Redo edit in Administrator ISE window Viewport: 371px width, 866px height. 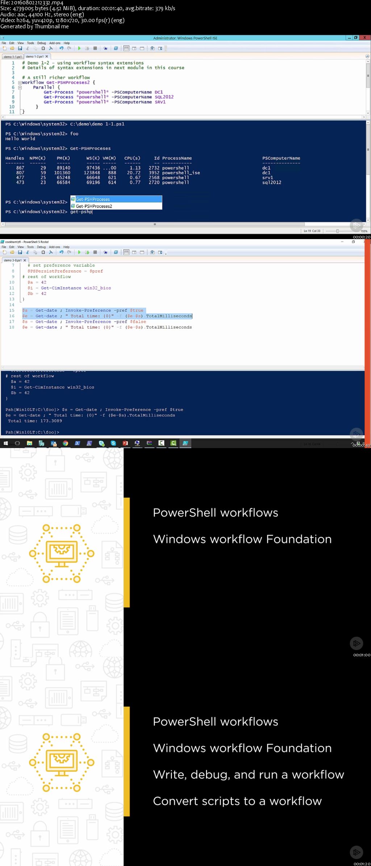69,48
